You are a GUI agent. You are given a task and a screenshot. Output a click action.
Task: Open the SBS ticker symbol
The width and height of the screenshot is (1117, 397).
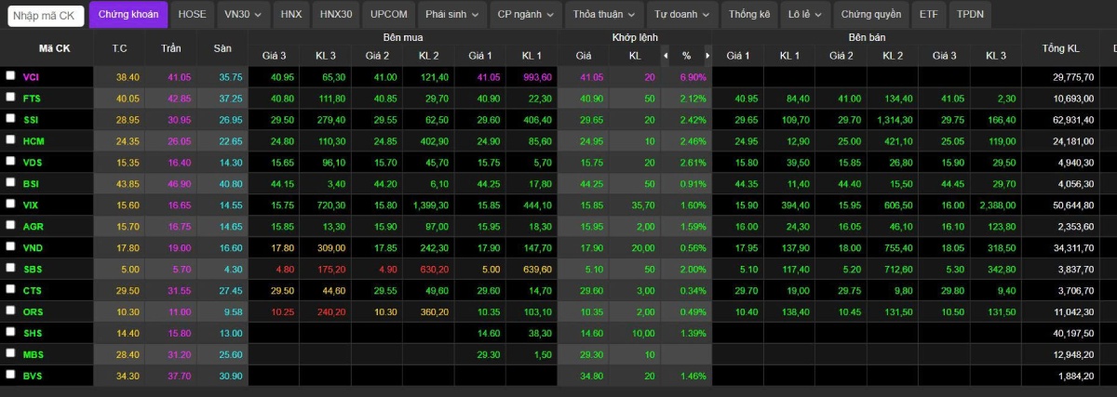tap(32, 269)
